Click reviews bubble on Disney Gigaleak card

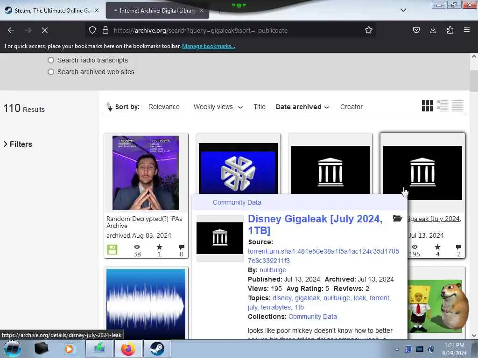pos(458,247)
